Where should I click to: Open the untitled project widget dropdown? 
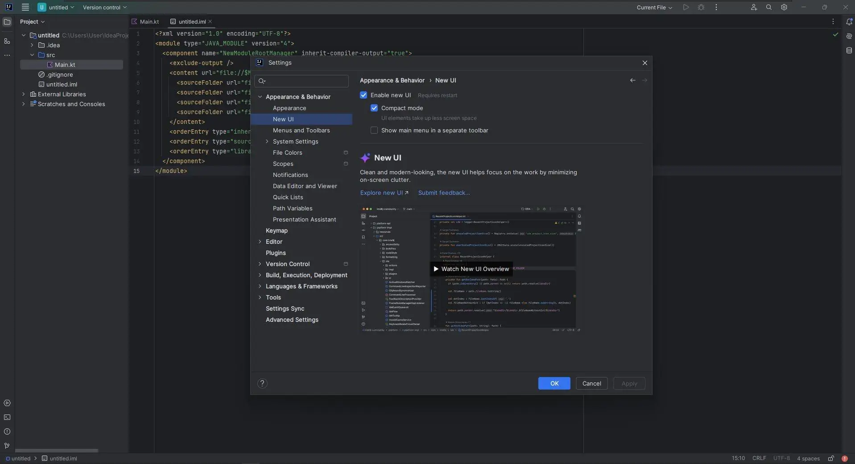pos(56,7)
